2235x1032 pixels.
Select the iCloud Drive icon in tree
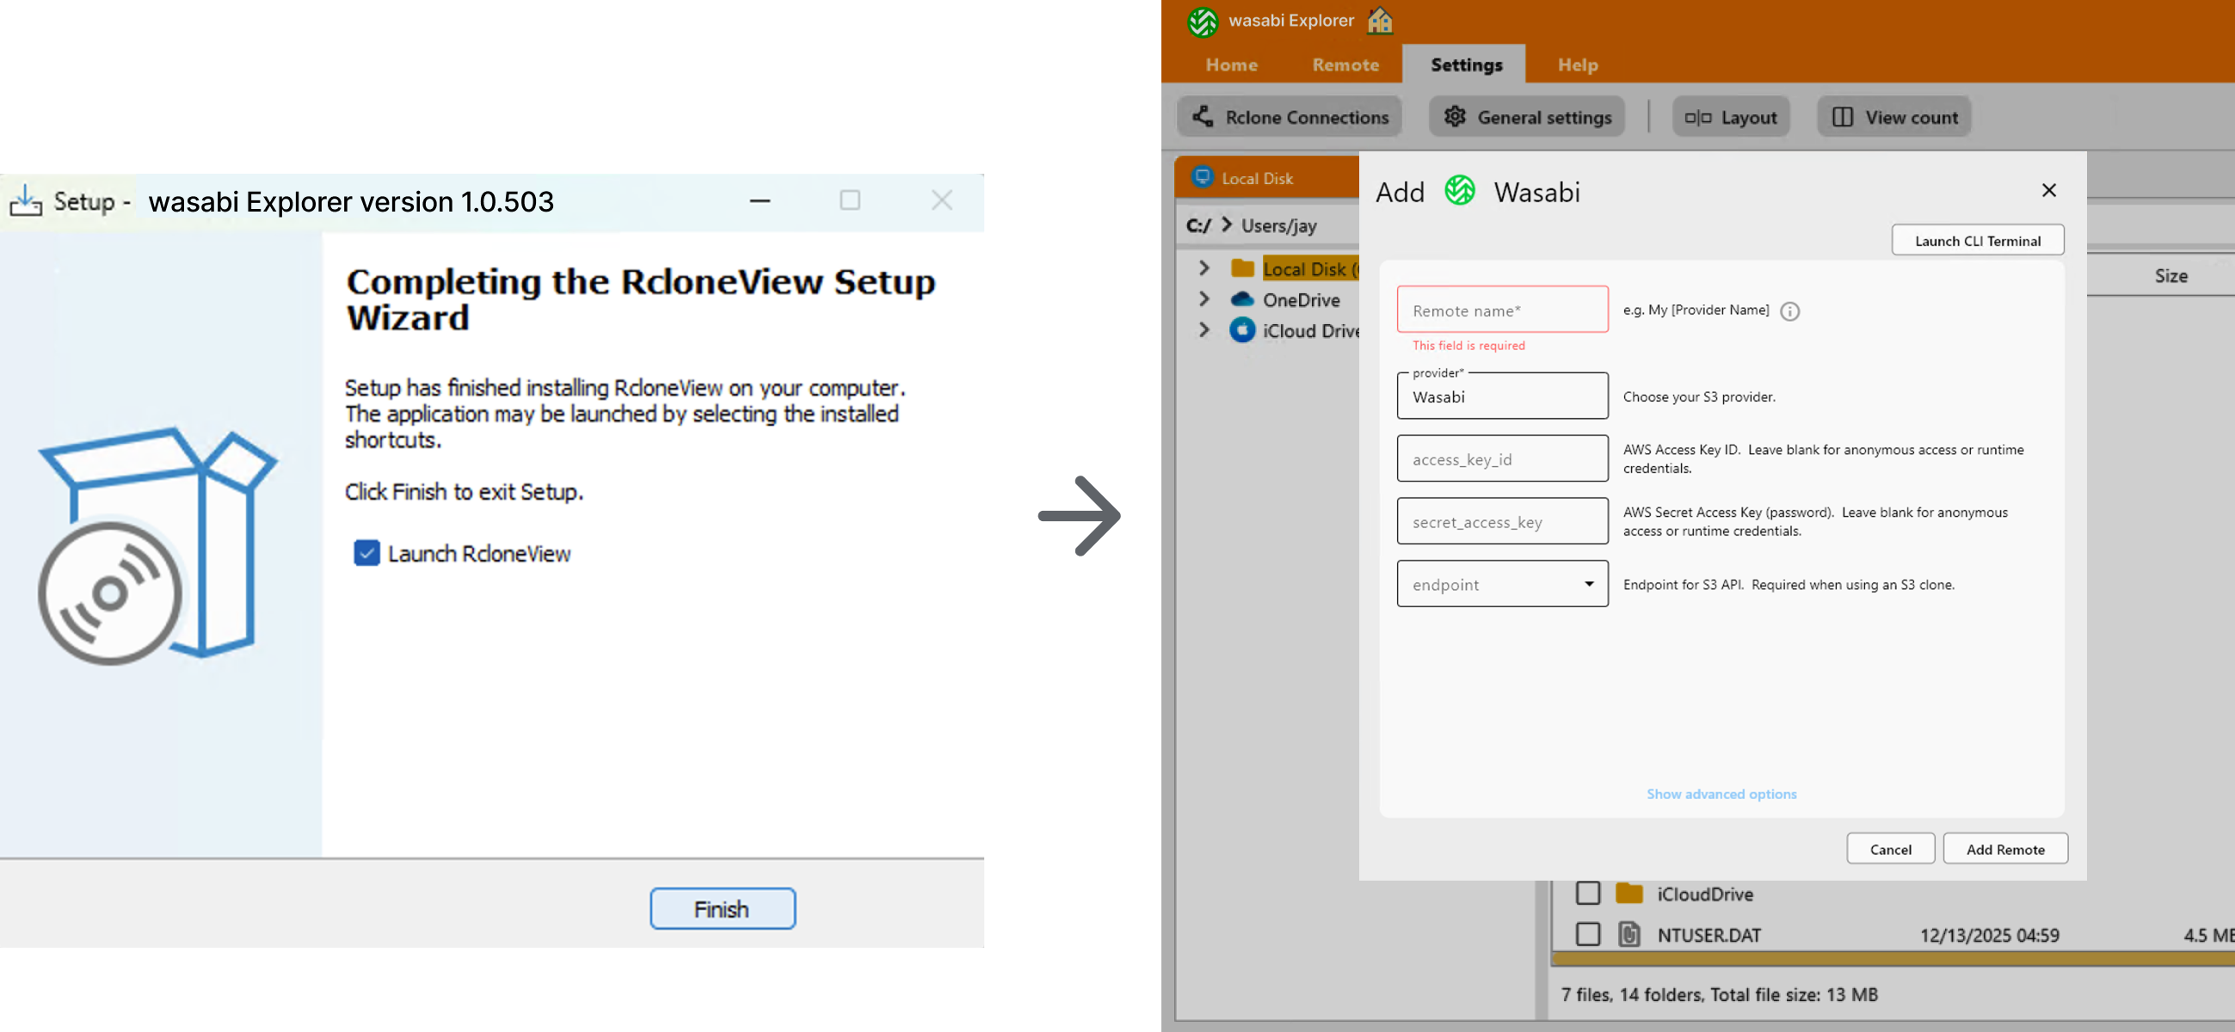[x=1242, y=330]
